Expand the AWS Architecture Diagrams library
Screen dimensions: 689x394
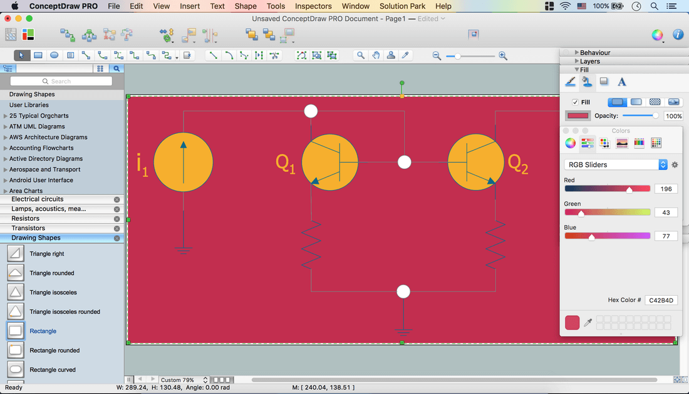coord(48,137)
